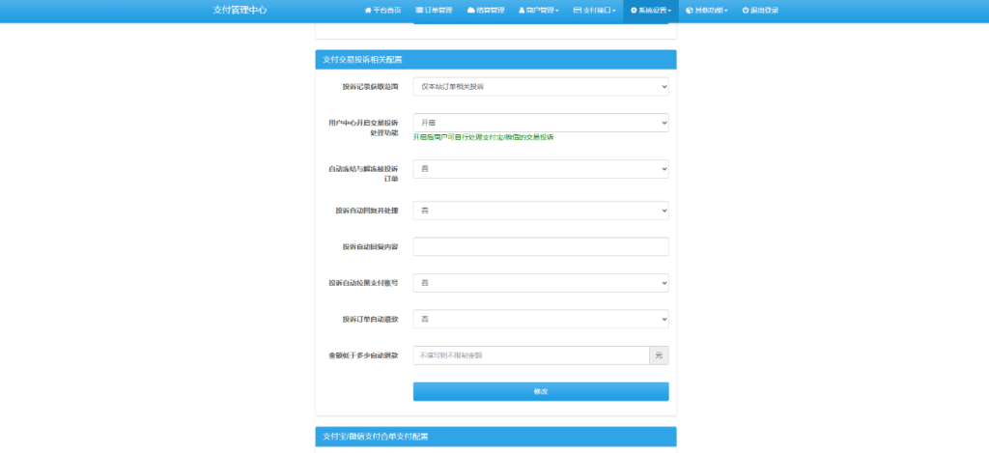
Task: Open the 投诉订单自动退款 dropdown
Action: [x=540, y=319]
